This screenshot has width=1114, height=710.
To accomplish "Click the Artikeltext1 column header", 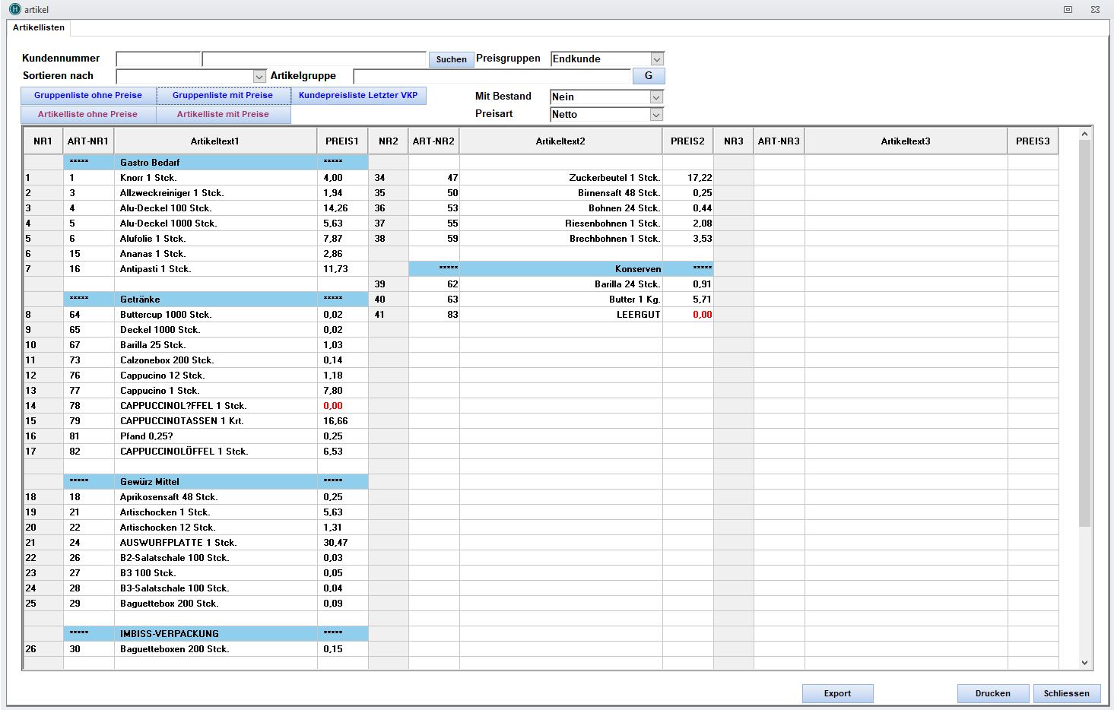I will click(215, 141).
